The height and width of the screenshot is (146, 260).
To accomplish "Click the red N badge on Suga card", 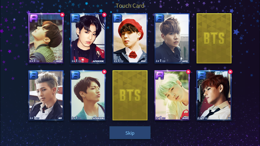I will (188, 72).
